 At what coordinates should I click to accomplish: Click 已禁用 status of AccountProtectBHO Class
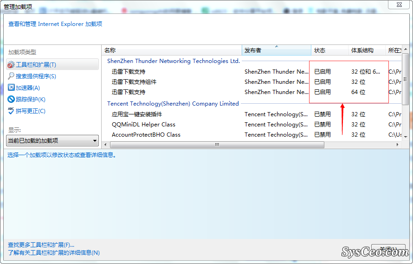[323, 135]
